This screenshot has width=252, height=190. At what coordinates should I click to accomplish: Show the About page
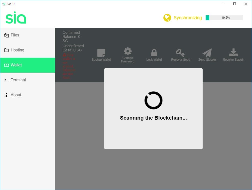coord(28,95)
